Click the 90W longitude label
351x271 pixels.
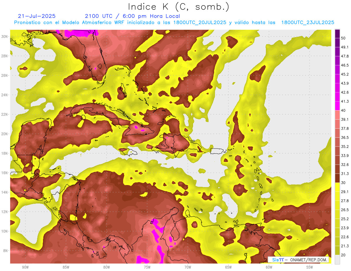pos(25,267)
